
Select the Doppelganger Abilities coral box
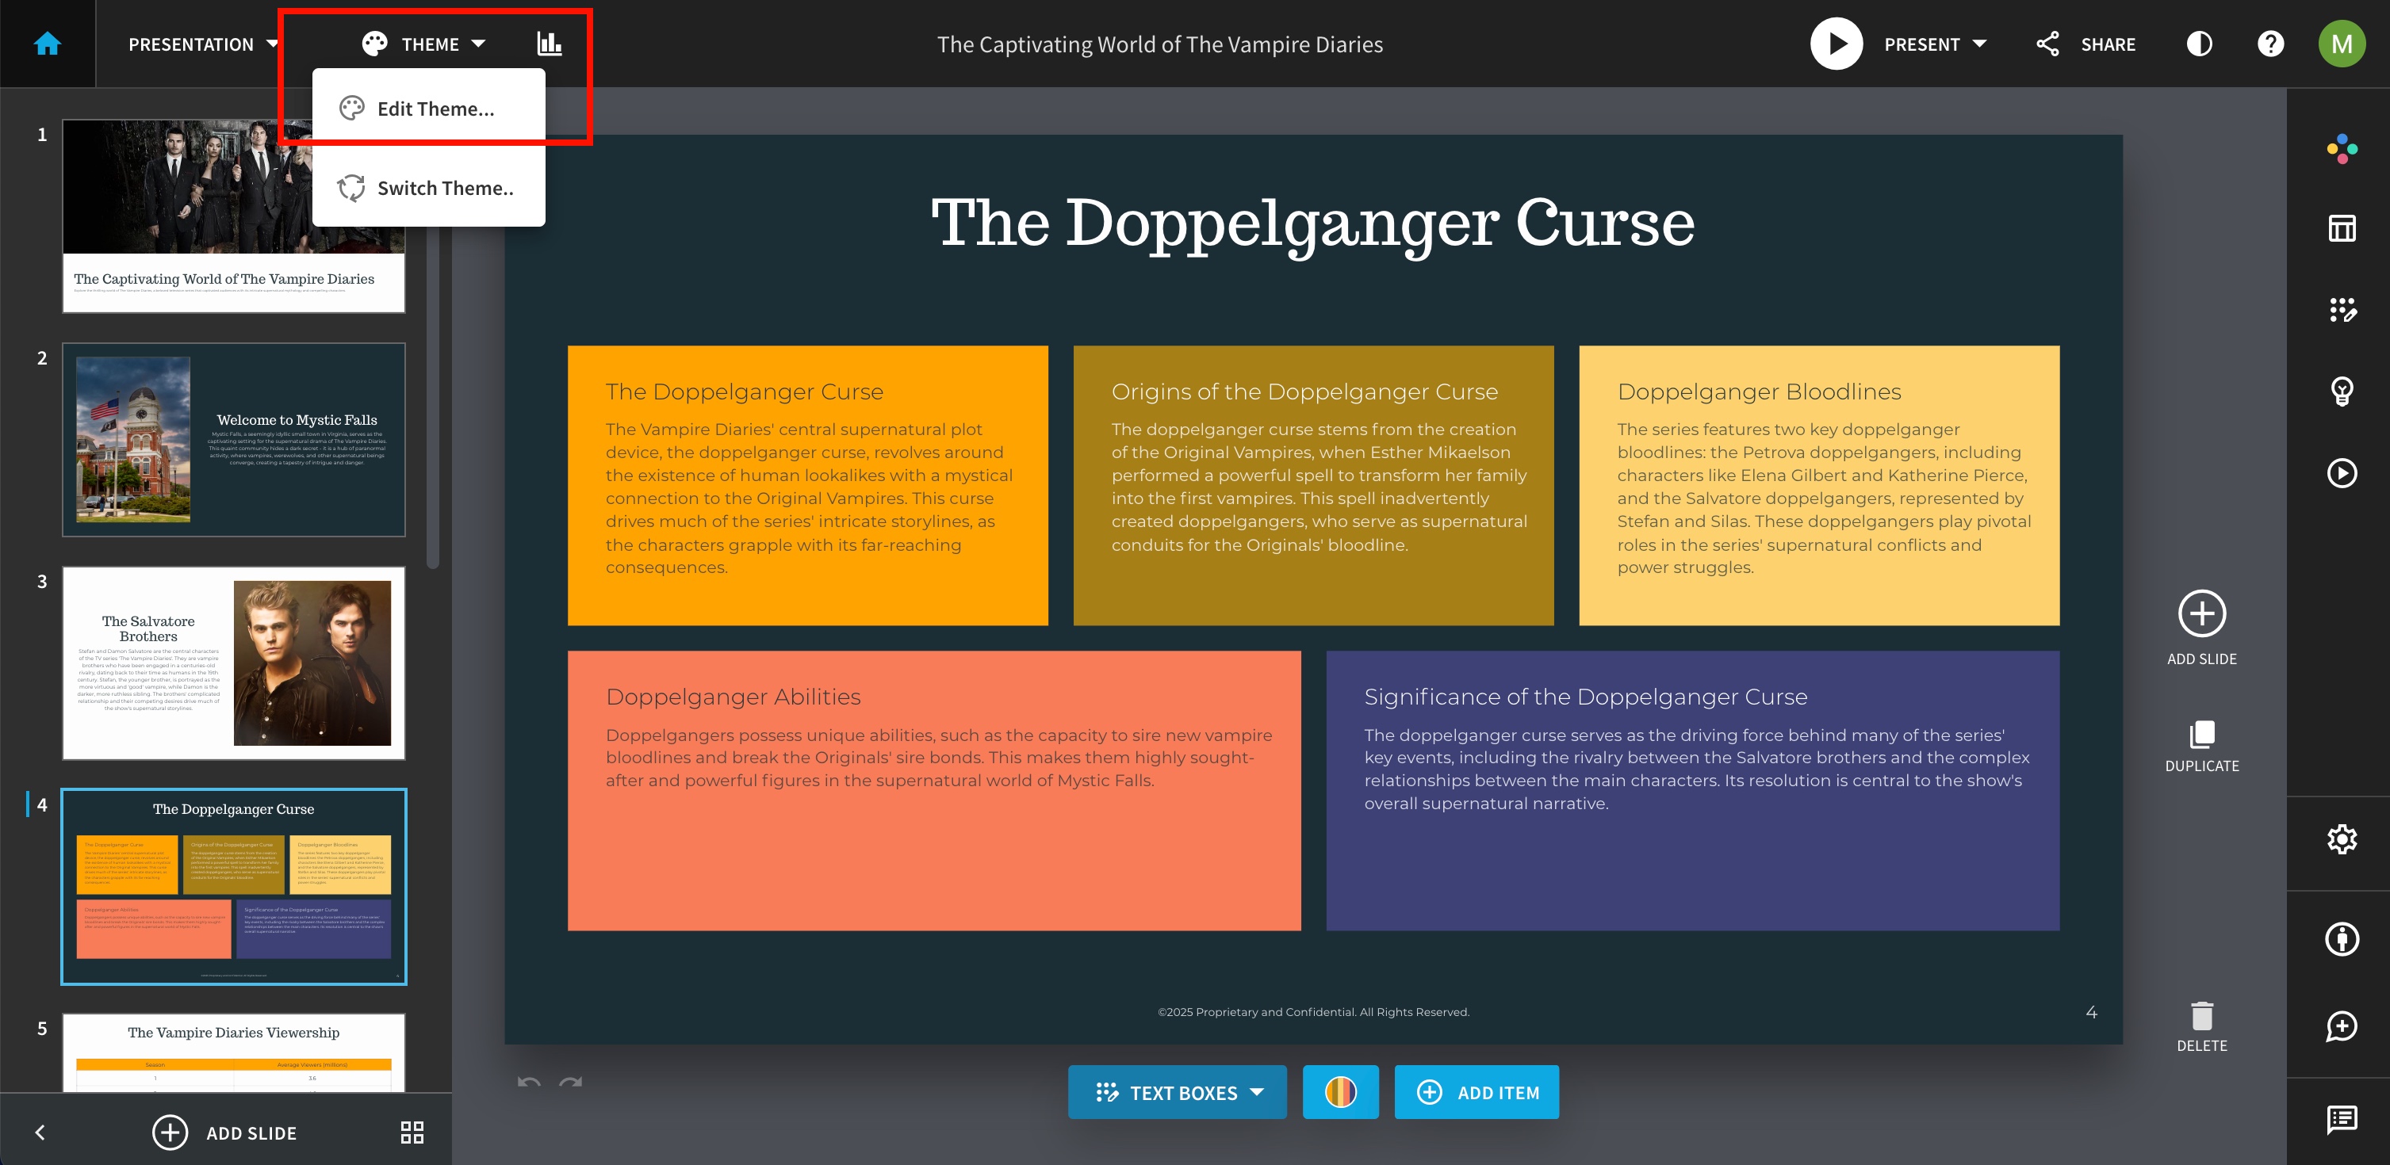click(x=933, y=790)
